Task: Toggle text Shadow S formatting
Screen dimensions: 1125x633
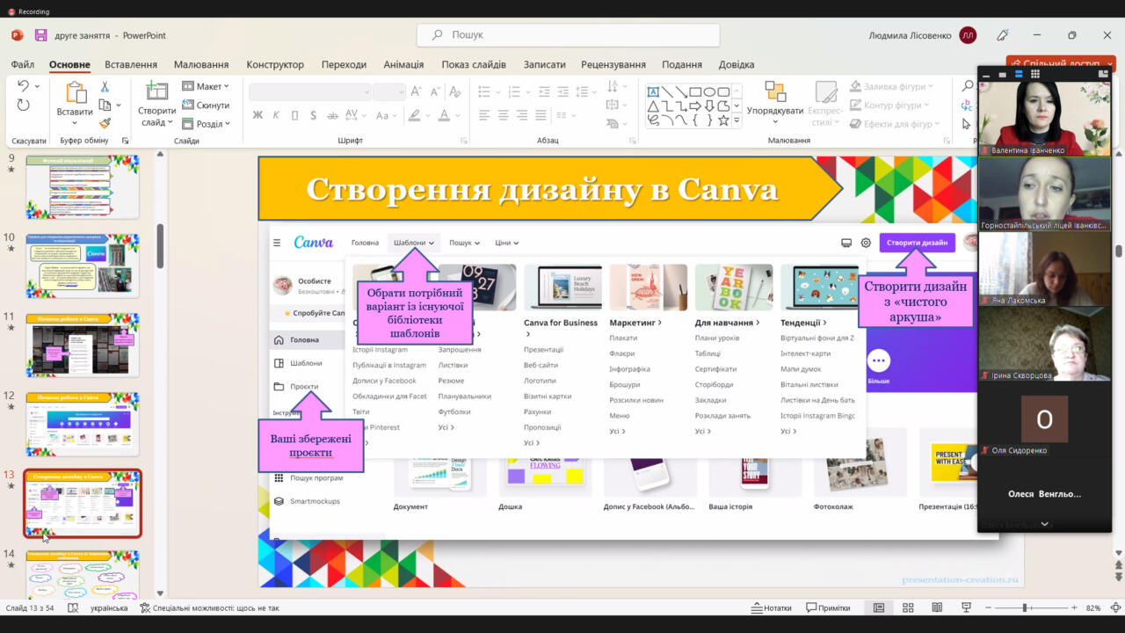Action: [313, 115]
